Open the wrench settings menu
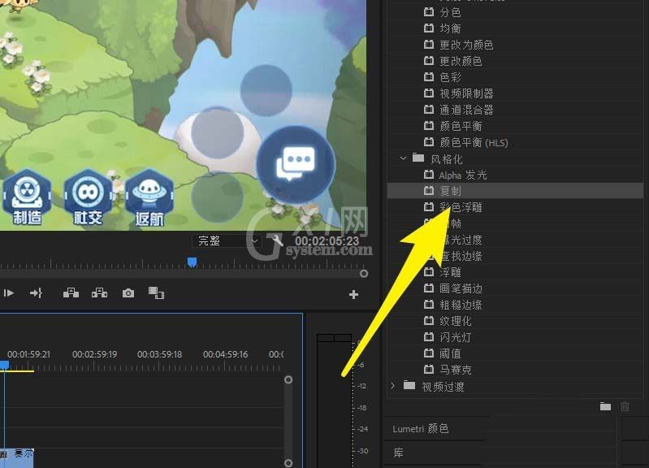The width and height of the screenshot is (649, 468). click(277, 240)
